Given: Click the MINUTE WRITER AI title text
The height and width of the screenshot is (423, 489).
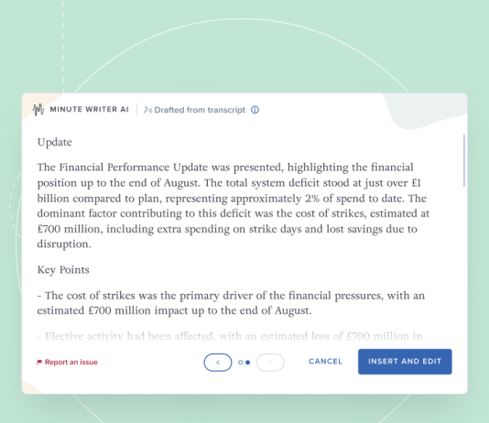Looking at the screenshot, I should tap(89, 110).
